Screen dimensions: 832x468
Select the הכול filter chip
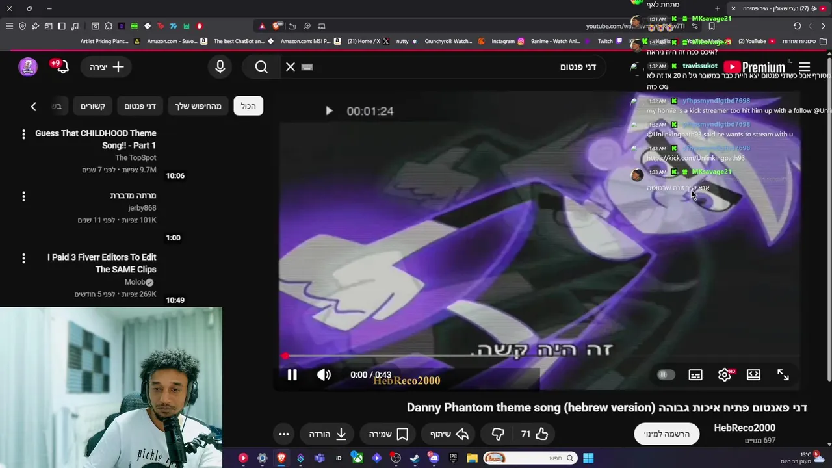pyautogui.click(x=248, y=106)
